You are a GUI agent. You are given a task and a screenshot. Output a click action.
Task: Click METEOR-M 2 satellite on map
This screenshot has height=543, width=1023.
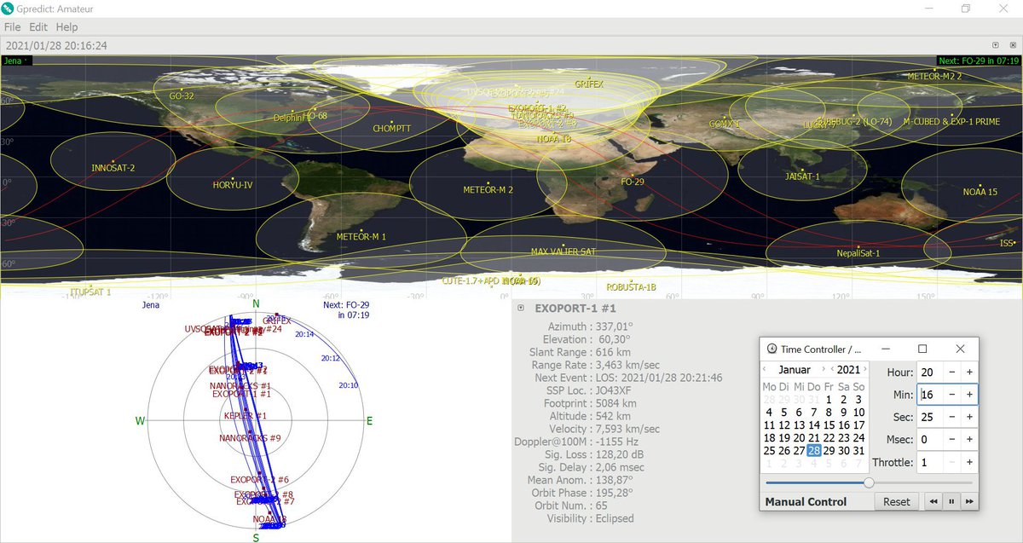tap(488, 189)
